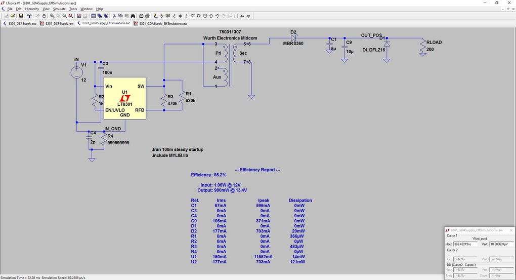Open a schematic file with the folder icon
Image resolution: width=516 pixels, height=280 pixels.
pos(12,16)
